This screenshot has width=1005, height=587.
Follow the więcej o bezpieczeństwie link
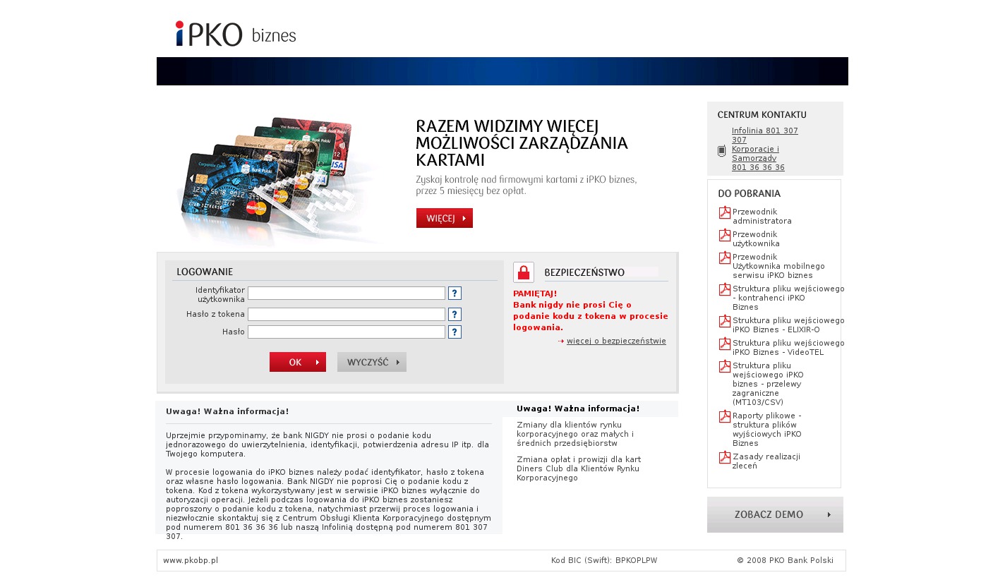[x=615, y=341]
